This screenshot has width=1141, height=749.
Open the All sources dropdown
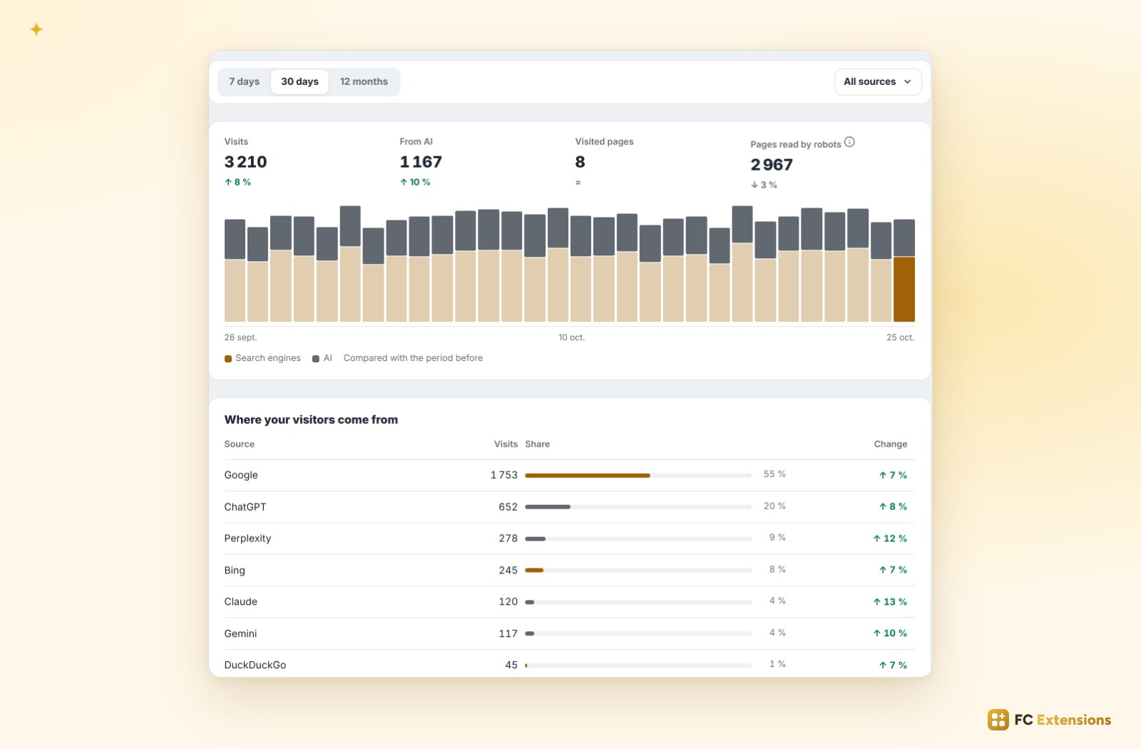[878, 82]
